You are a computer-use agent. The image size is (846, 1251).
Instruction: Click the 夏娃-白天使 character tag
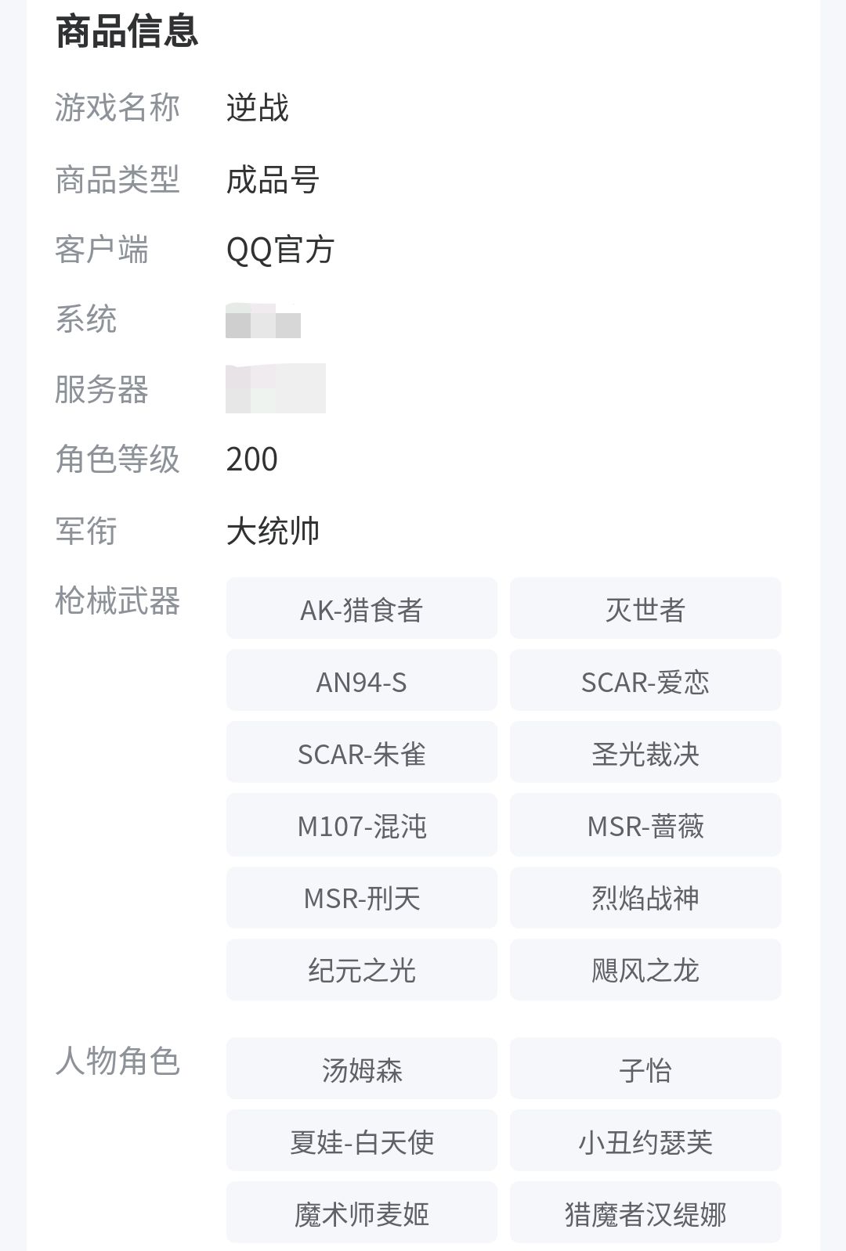click(x=361, y=1141)
